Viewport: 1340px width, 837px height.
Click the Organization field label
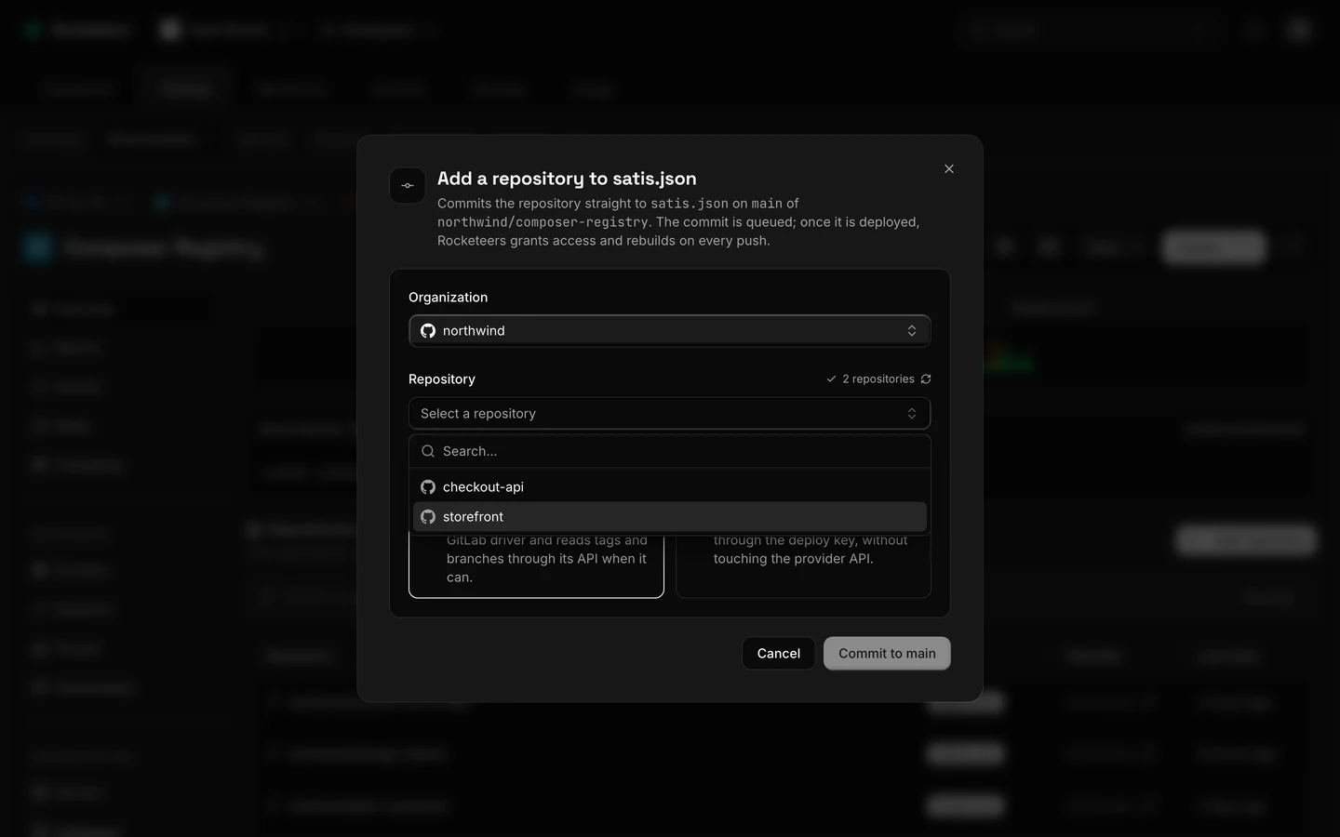(x=448, y=298)
